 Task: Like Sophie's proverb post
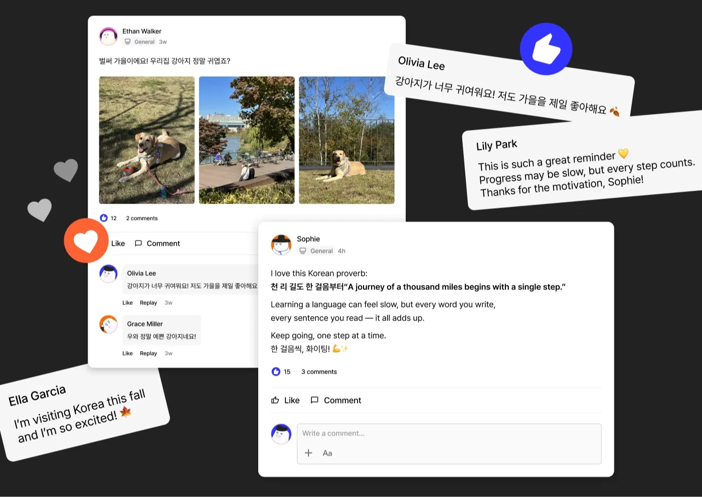tap(285, 400)
